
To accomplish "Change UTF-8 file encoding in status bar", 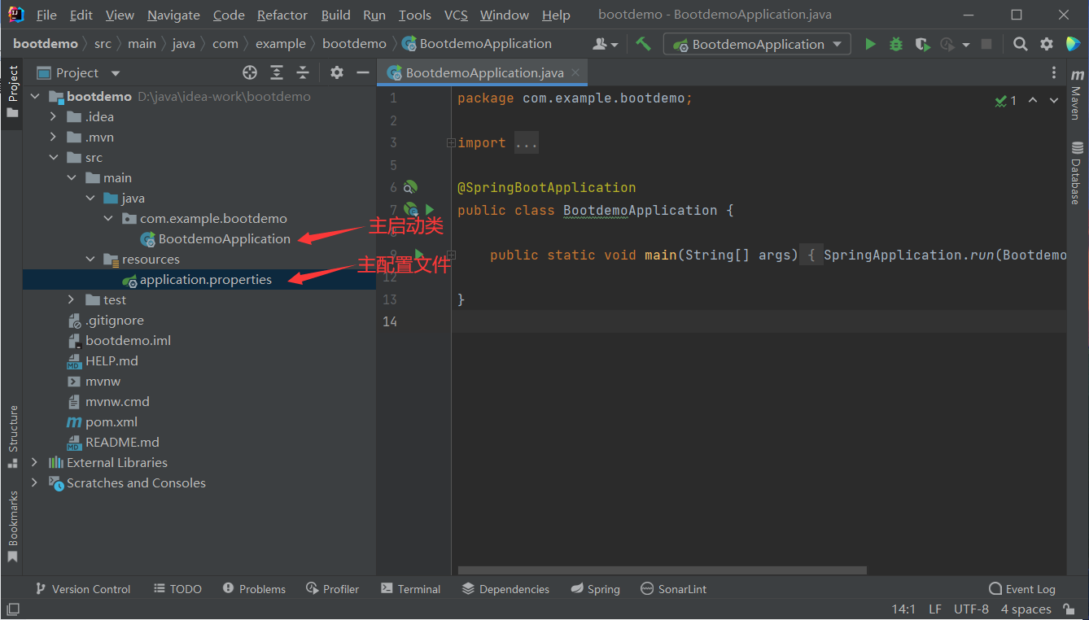I will tap(971, 609).
